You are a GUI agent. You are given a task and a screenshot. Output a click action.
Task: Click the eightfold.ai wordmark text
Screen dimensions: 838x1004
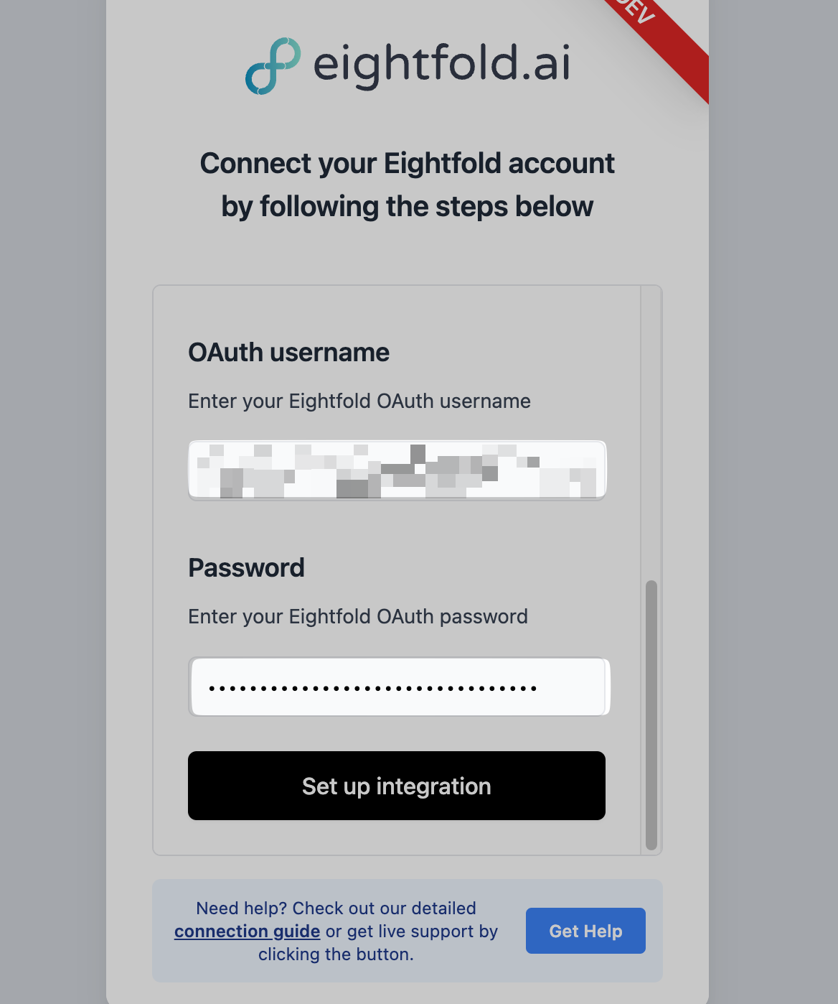click(441, 64)
